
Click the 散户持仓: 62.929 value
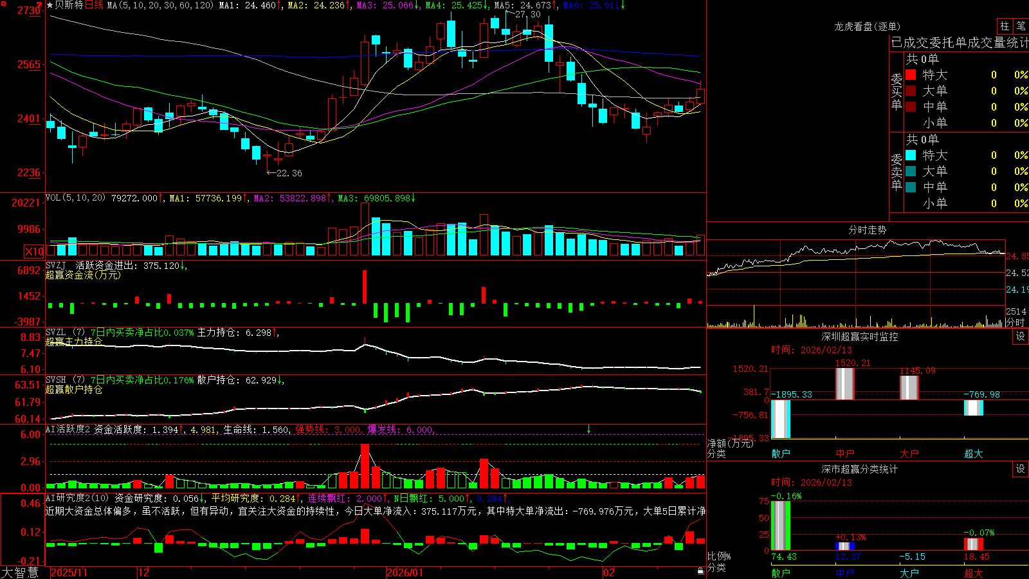239,380
